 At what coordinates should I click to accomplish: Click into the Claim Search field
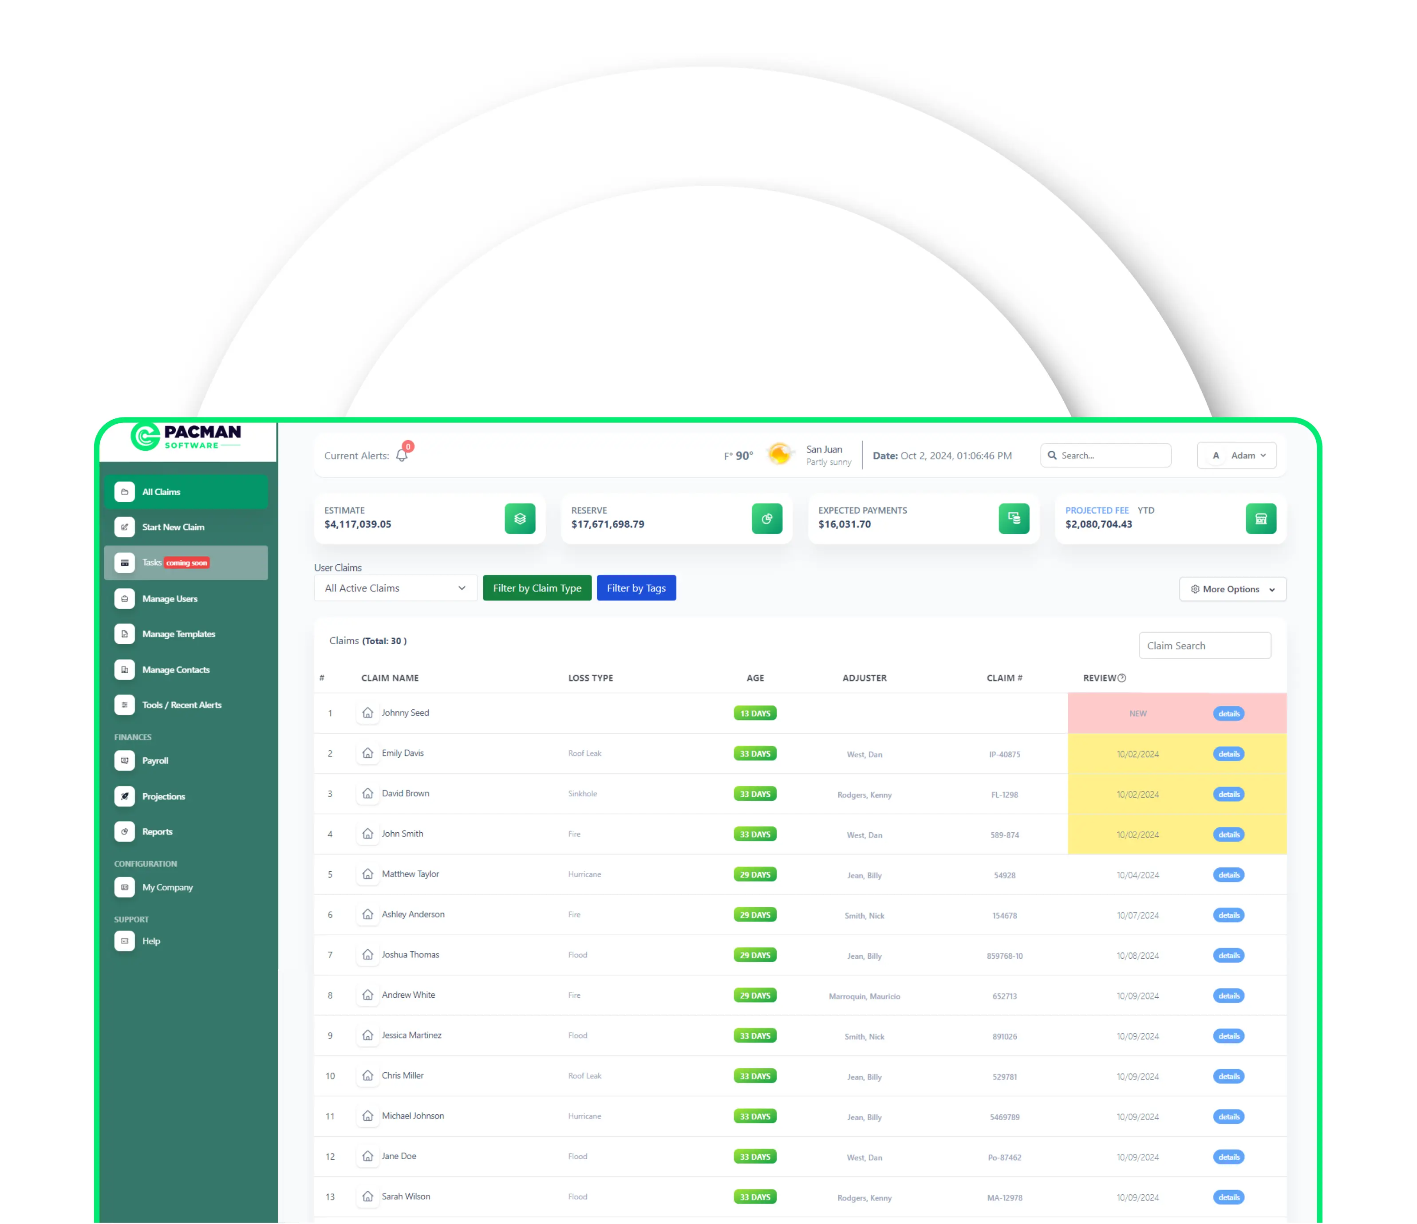click(x=1204, y=646)
